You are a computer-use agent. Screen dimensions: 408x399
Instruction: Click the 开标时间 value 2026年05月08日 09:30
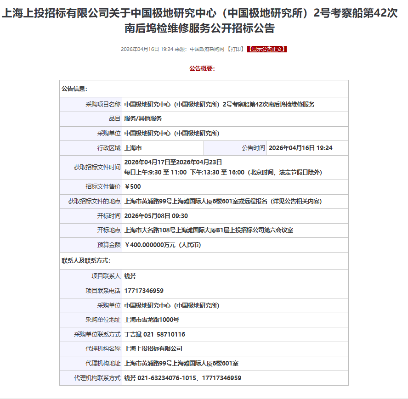coord(156,216)
